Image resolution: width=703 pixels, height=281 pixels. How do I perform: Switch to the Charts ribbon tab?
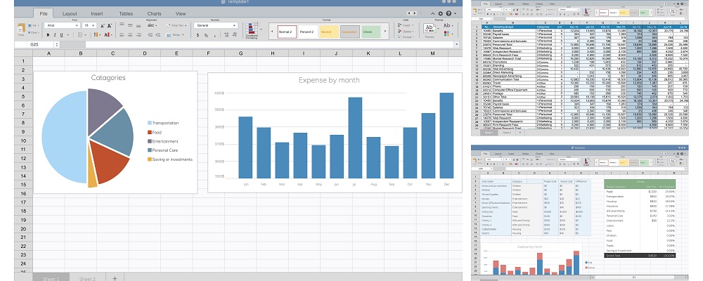[x=154, y=13]
